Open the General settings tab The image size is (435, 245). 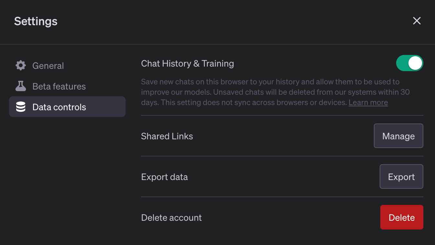[48, 66]
